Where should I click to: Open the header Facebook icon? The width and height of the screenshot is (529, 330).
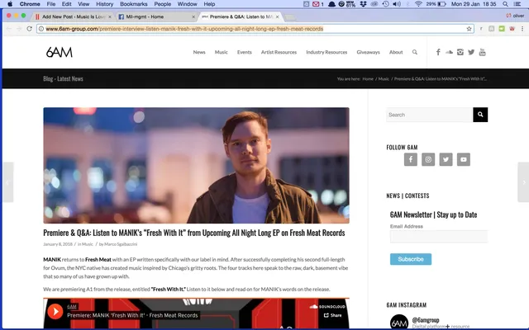pyautogui.click(x=438, y=52)
